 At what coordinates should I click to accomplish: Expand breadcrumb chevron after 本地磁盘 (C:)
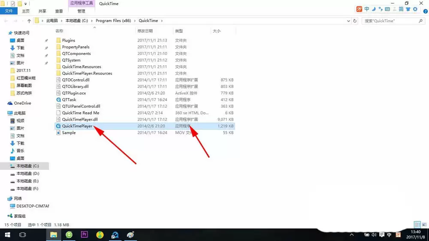pyautogui.click(x=92, y=21)
